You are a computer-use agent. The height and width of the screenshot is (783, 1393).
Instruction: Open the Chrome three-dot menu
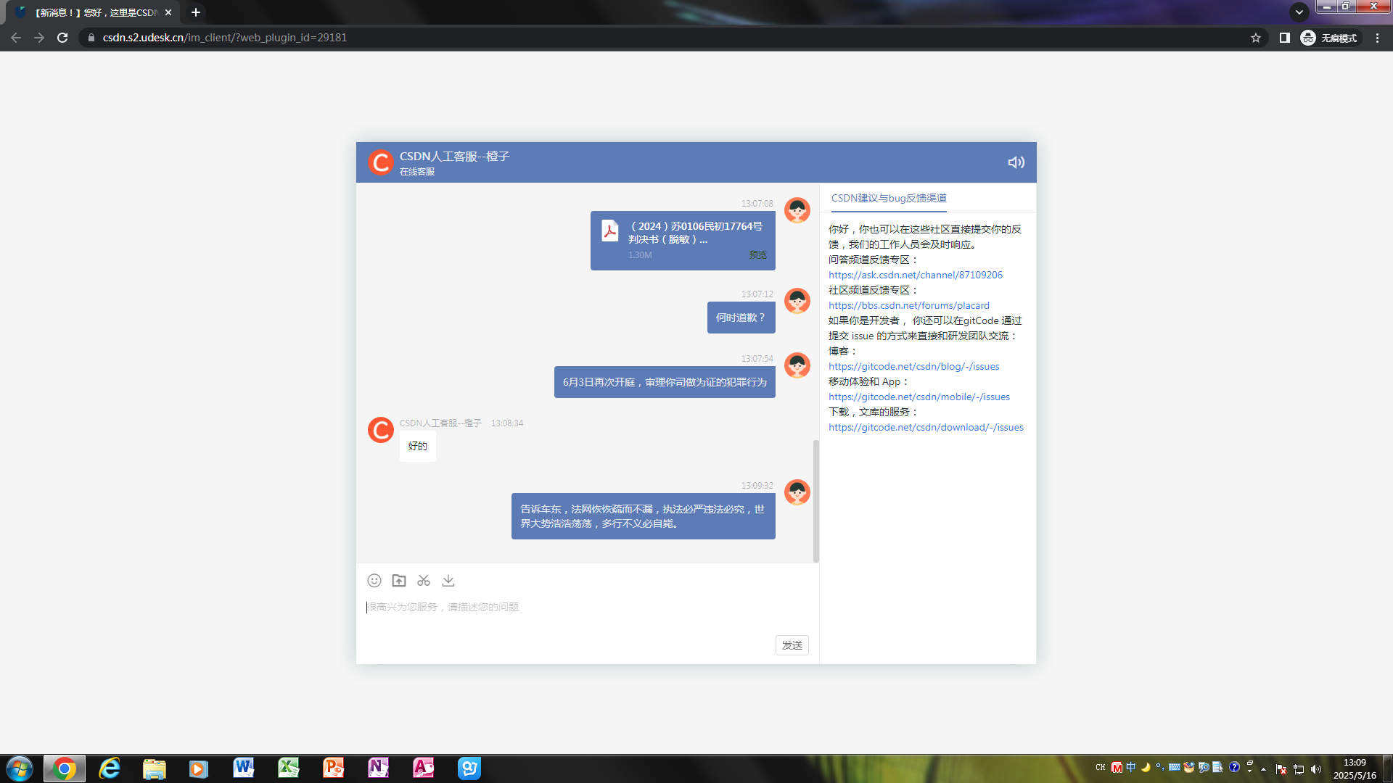click(x=1377, y=38)
